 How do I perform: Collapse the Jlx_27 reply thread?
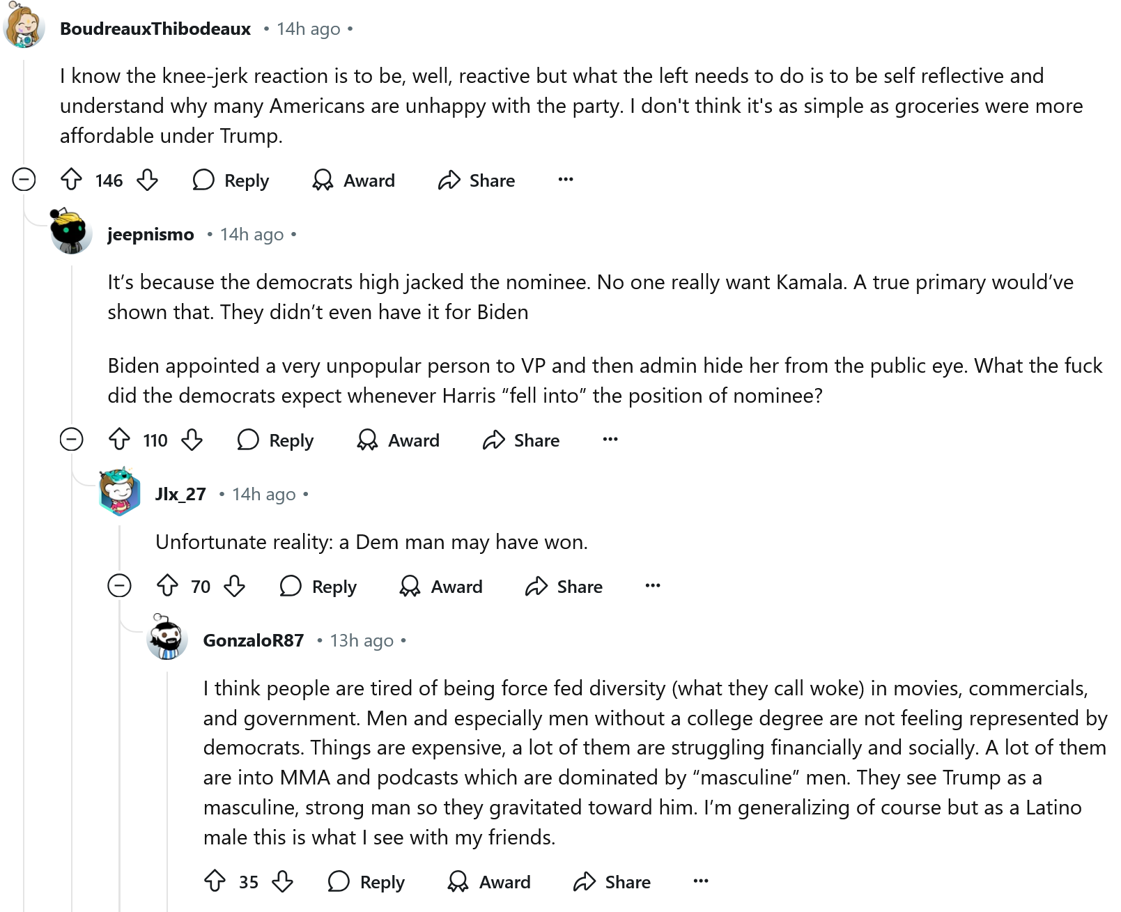pyautogui.click(x=119, y=586)
